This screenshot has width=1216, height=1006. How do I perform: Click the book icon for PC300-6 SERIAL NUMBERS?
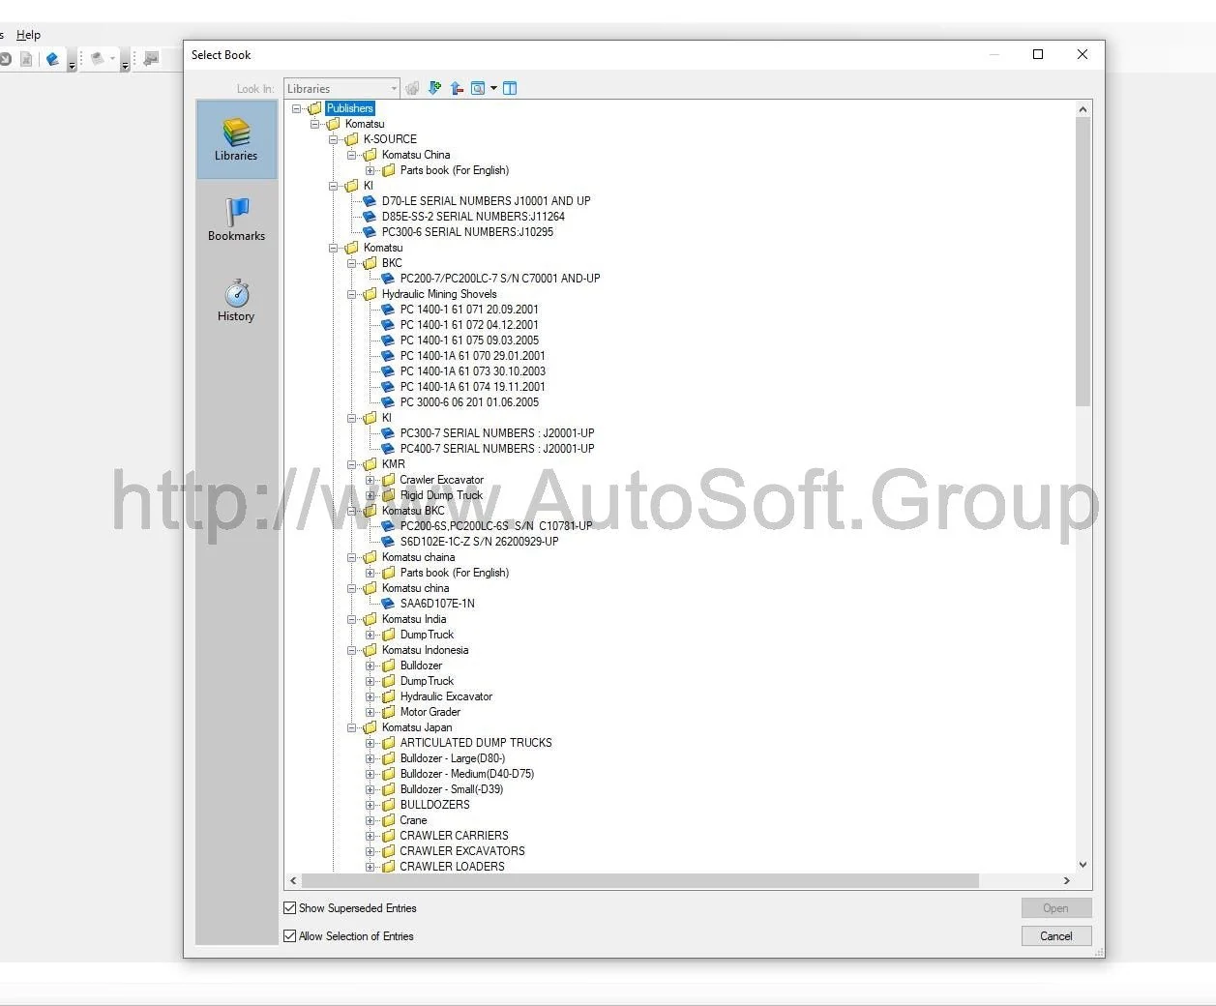[370, 232]
